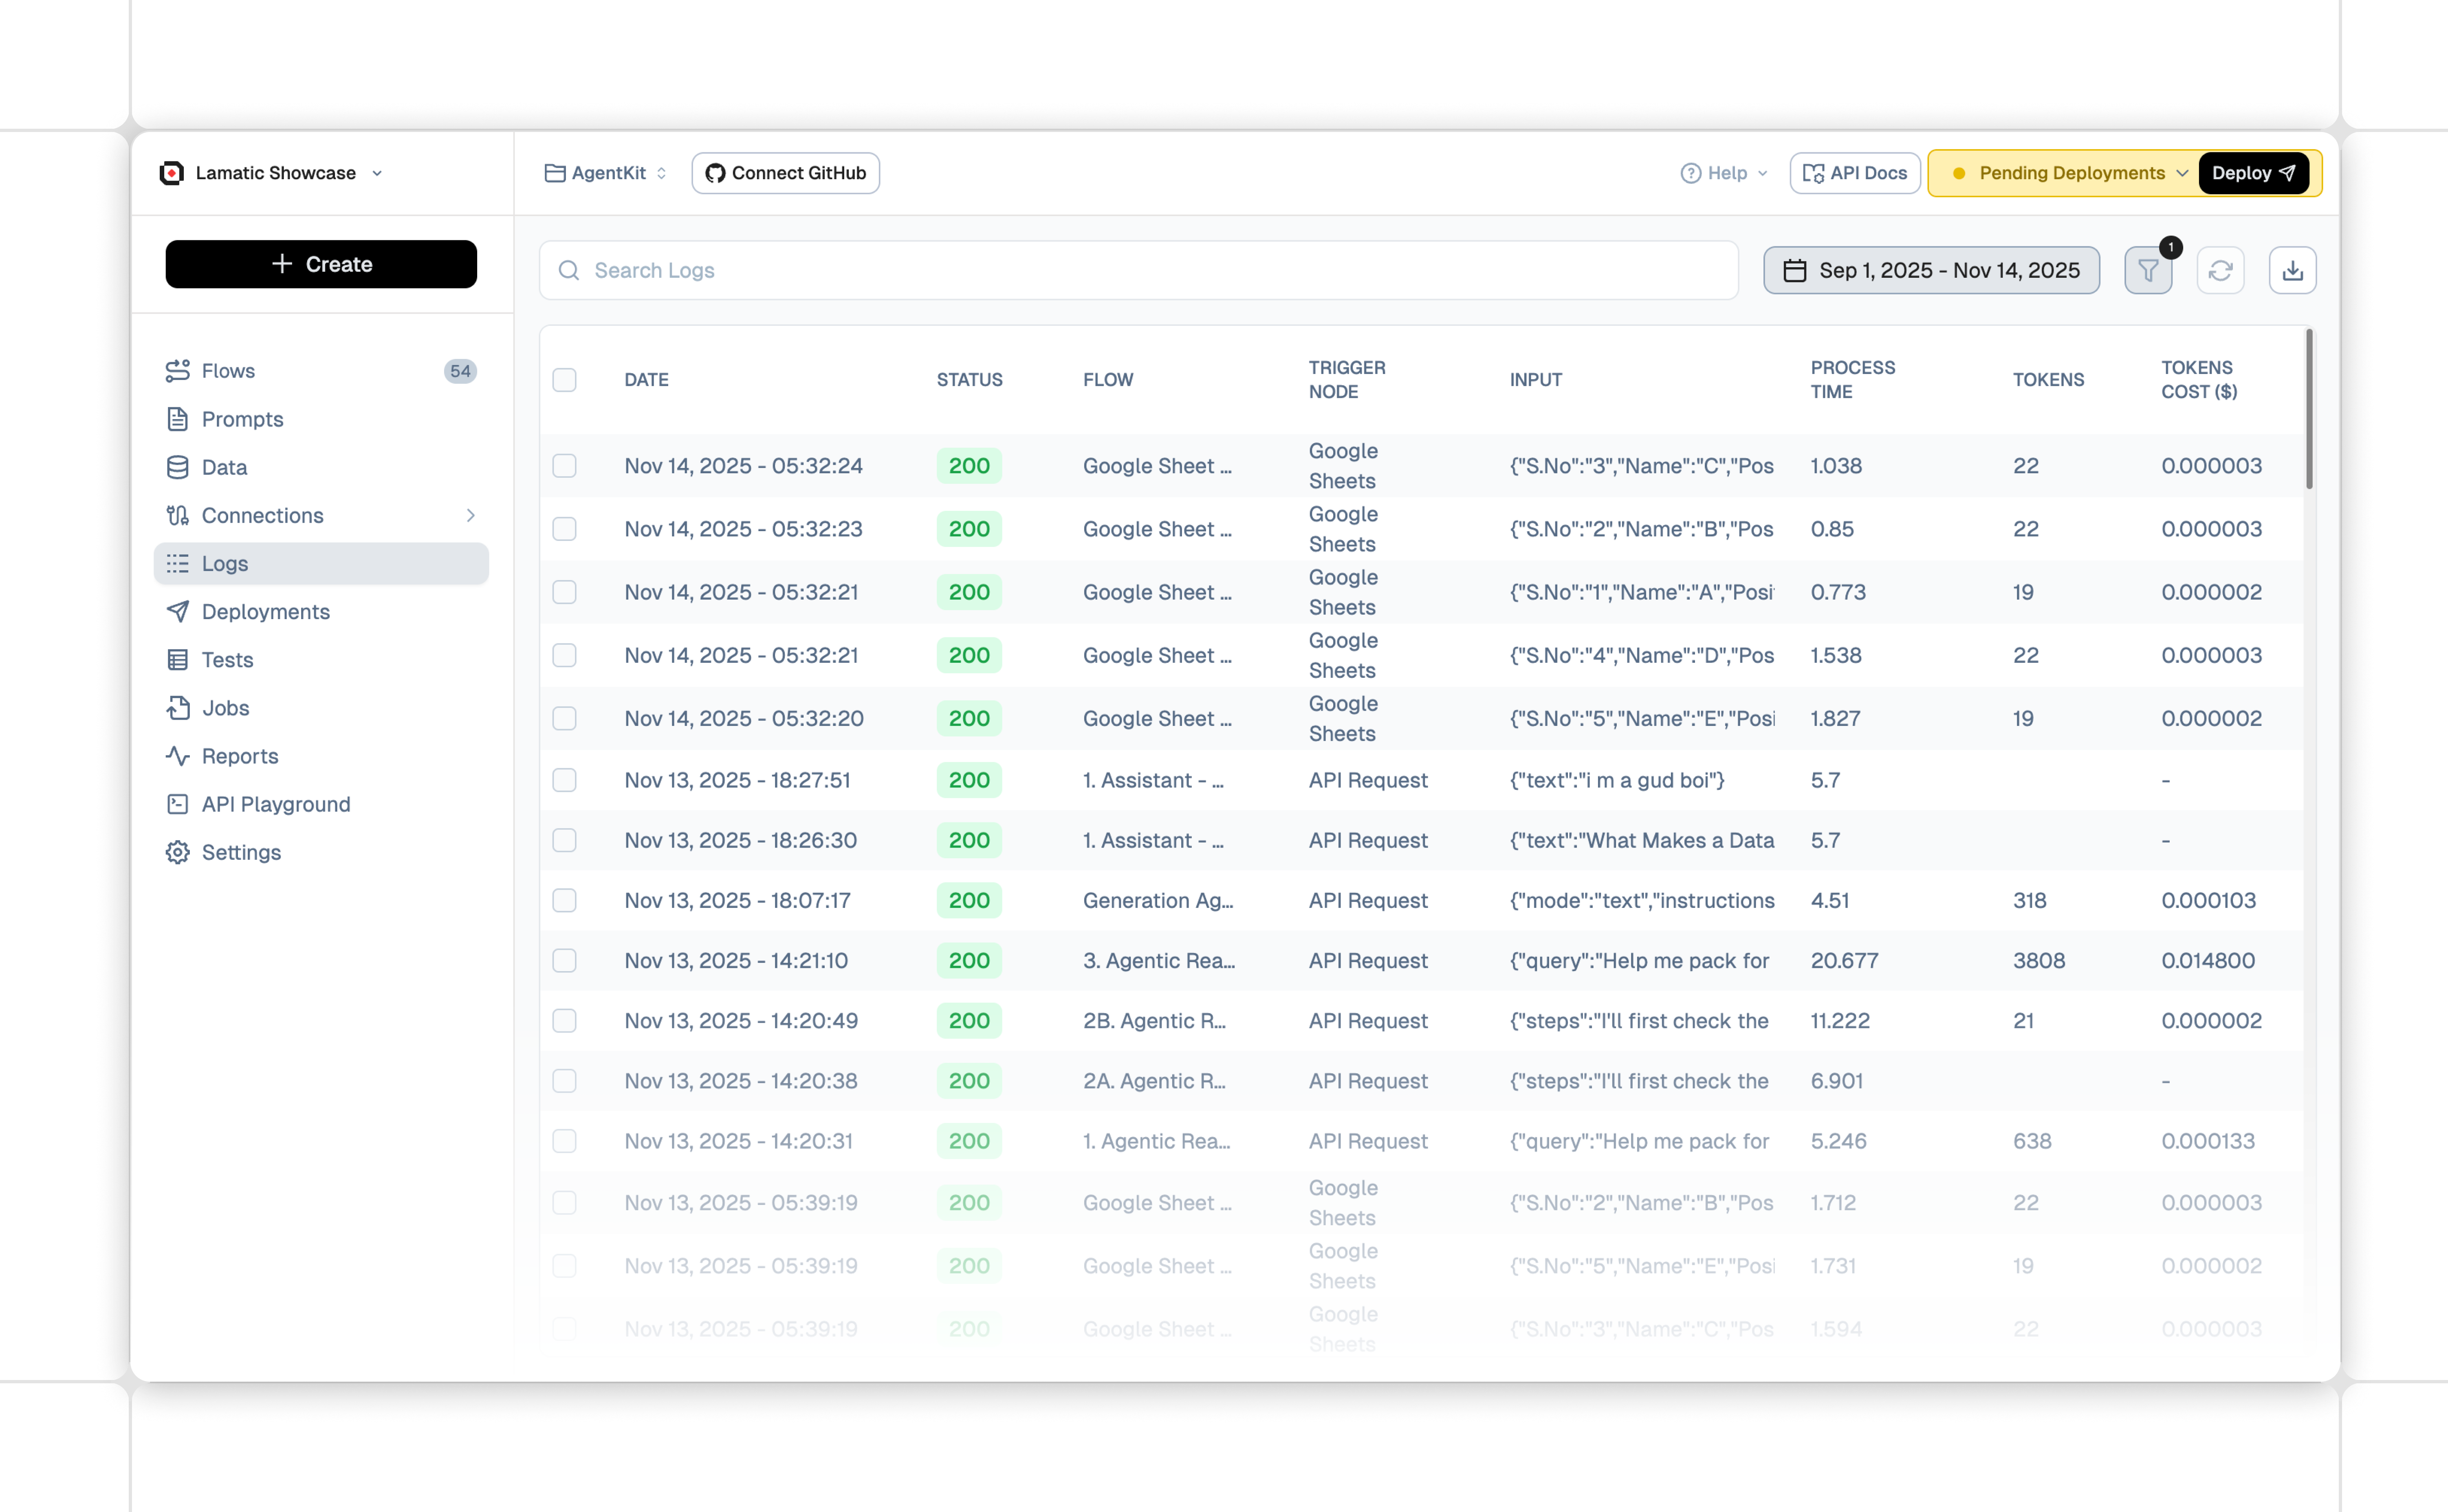Image resolution: width=2448 pixels, height=1512 pixels.
Task: Open the API Playground section
Action: [x=275, y=804]
